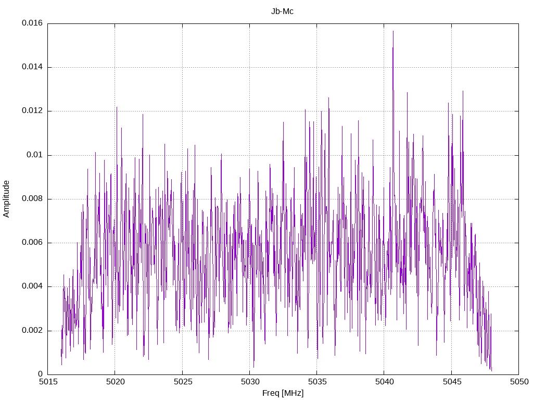Click x-axis tick label 5040
Image resolution: width=533 pixels, height=400 pixels.
point(385,382)
